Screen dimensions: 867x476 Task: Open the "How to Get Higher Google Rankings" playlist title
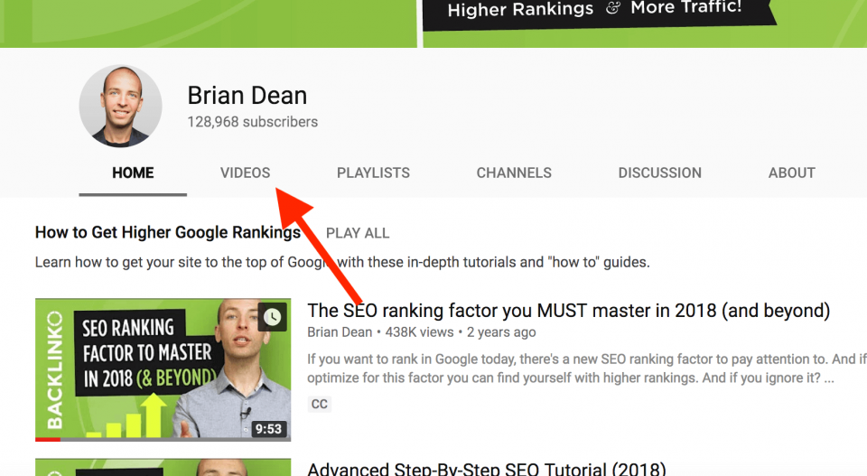pyautogui.click(x=167, y=233)
